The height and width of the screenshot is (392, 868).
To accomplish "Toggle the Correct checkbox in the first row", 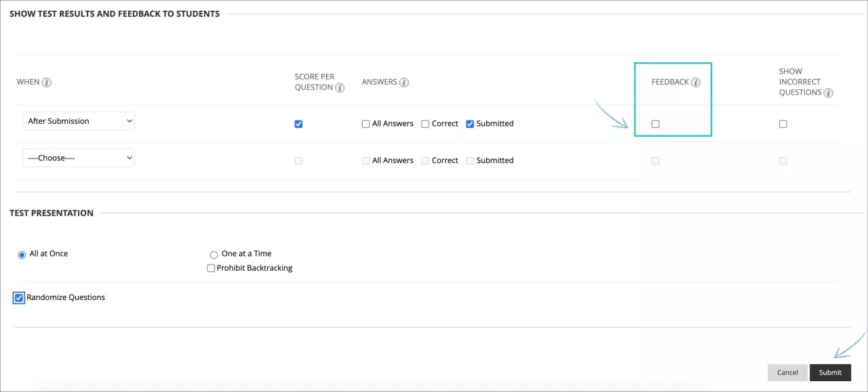I will click(x=425, y=124).
